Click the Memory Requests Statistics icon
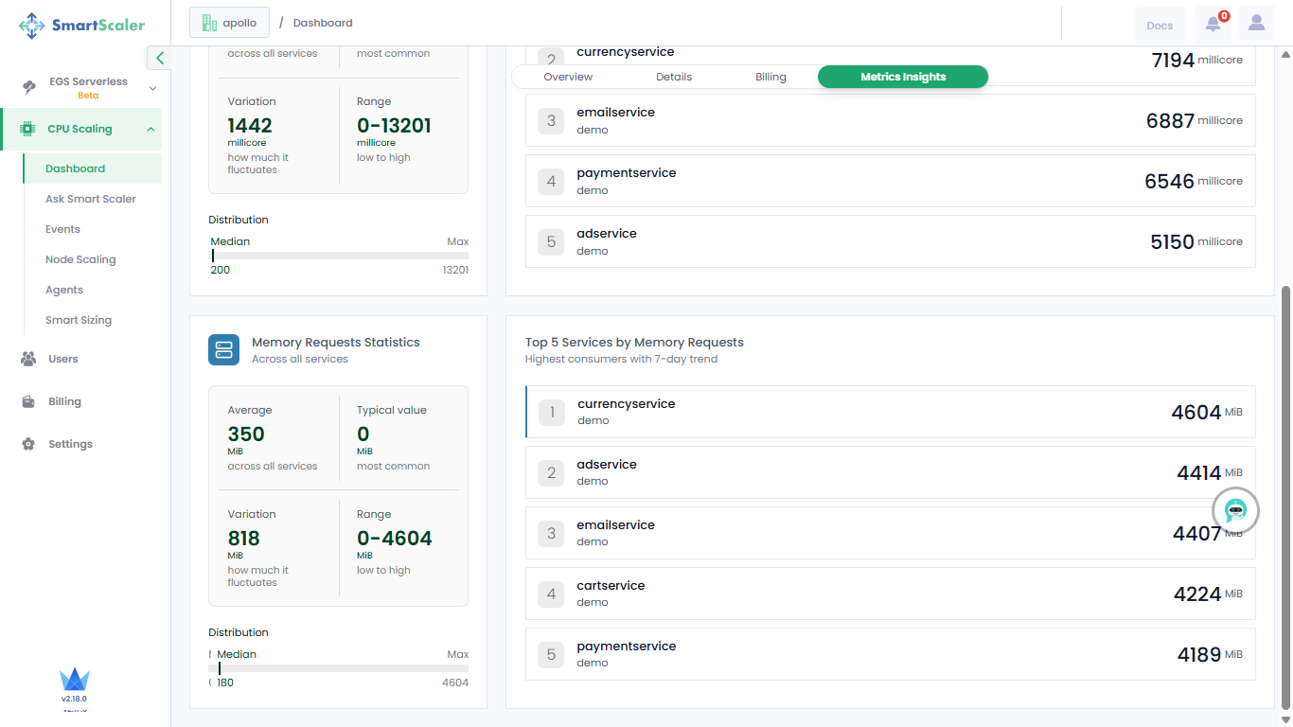Viewport: 1293px width, 727px height. [x=224, y=350]
